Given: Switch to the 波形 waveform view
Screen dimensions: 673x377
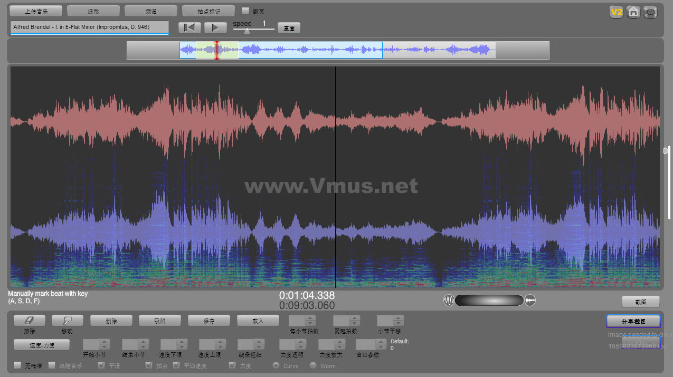Looking at the screenshot, I should (x=93, y=11).
